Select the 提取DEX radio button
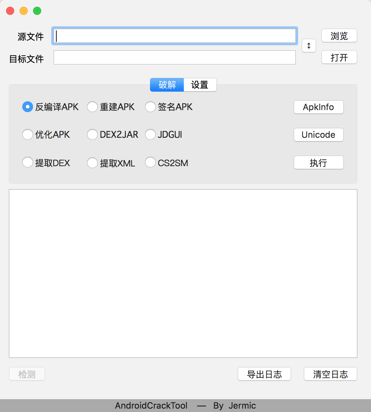Viewport: 371px width, 412px height. pyautogui.click(x=28, y=162)
